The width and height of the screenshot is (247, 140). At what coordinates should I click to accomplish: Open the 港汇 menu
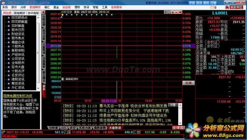(x=47, y=7)
